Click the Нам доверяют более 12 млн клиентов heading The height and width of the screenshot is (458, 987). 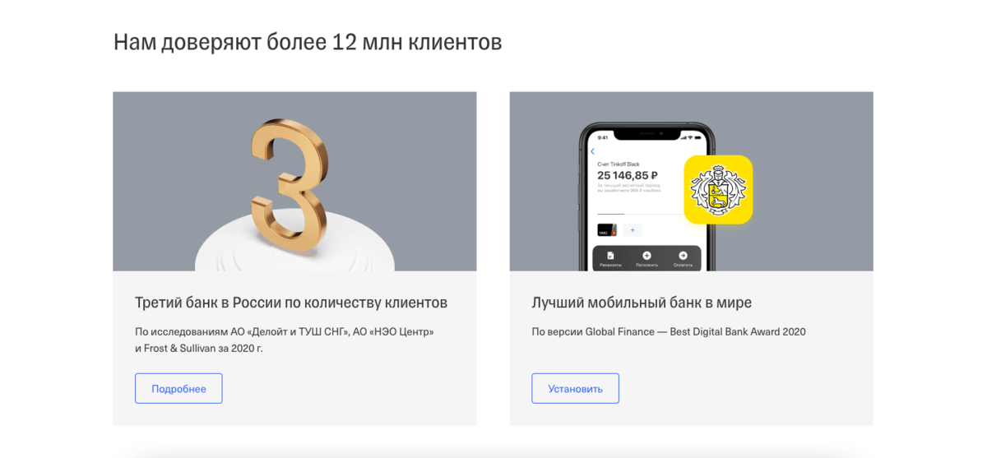pos(308,42)
